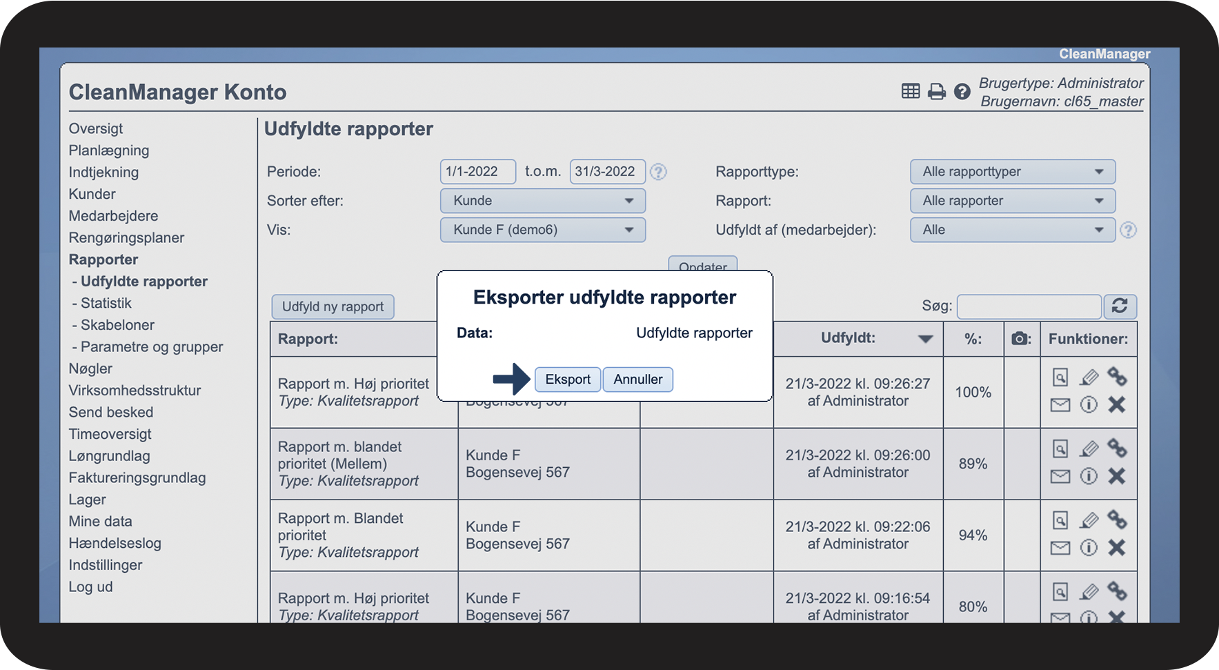View the 100% report with magnifier icon

[x=1060, y=377]
